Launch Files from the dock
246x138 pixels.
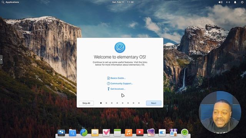[73, 133]
